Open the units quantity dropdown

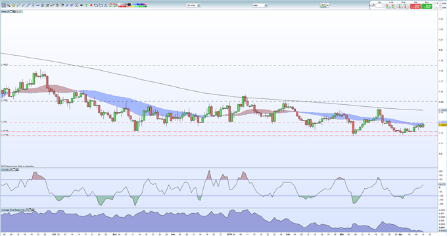199,5
